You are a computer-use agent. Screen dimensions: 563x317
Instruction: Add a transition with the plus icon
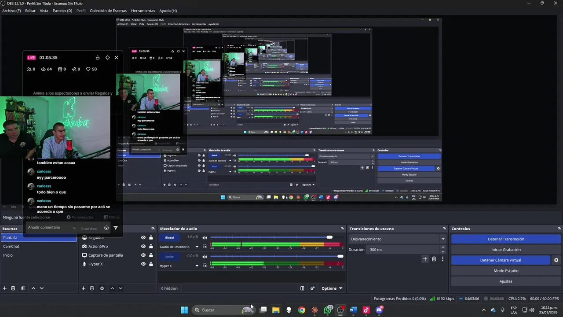point(425,259)
